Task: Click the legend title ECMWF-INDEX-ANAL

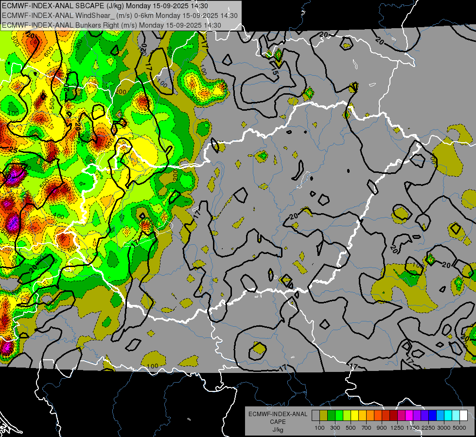Action: [x=278, y=414]
